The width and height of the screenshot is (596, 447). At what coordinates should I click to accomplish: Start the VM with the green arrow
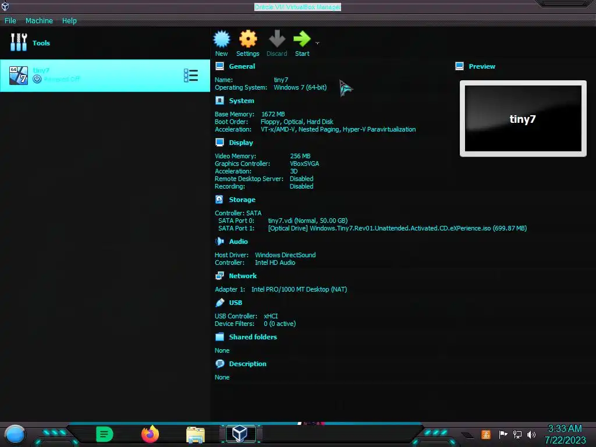[302, 39]
